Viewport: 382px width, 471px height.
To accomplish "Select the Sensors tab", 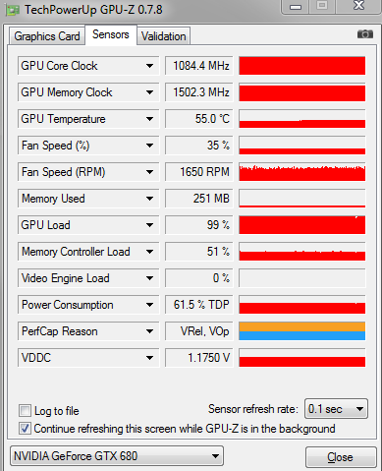I will click(111, 34).
